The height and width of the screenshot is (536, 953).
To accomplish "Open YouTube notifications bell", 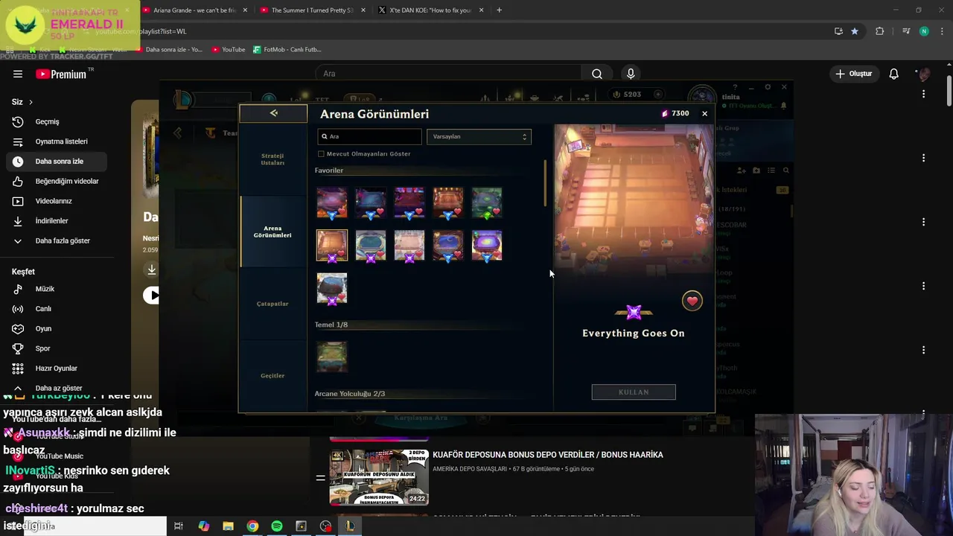I will [894, 74].
